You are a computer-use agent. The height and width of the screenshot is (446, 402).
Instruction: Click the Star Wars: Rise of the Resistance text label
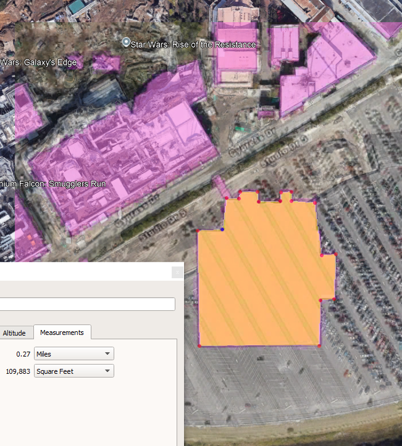[193, 44]
